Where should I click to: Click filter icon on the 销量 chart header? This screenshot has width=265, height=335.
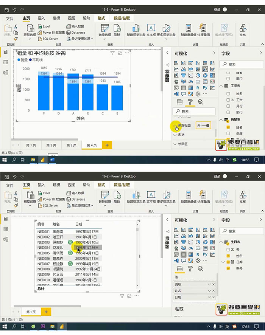[112, 53]
